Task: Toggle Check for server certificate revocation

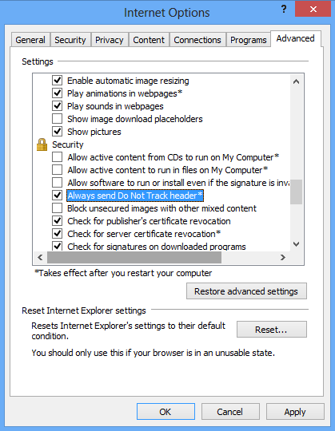Action: pyautogui.click(x=58, y=234)
